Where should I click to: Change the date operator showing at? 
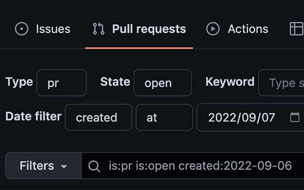tap(164, 117)
